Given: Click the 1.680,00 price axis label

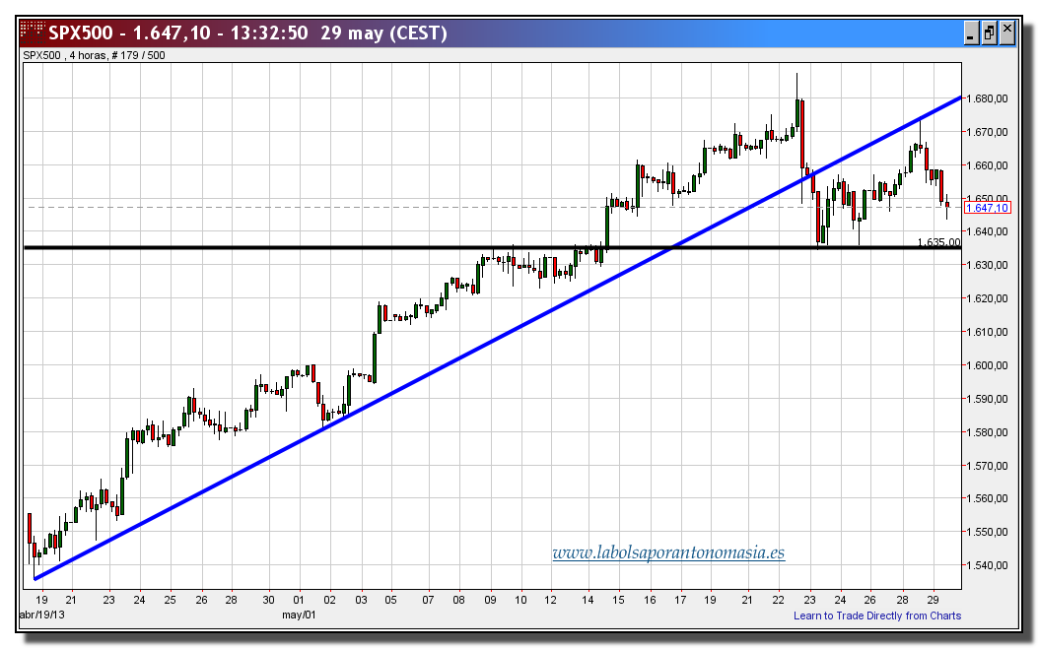Looking at the screenshot, I should [987, 98].
